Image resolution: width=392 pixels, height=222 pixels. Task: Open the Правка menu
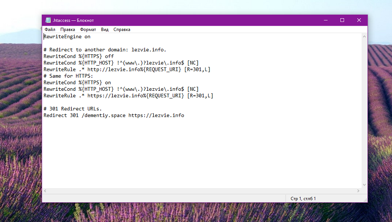[68, 30]
